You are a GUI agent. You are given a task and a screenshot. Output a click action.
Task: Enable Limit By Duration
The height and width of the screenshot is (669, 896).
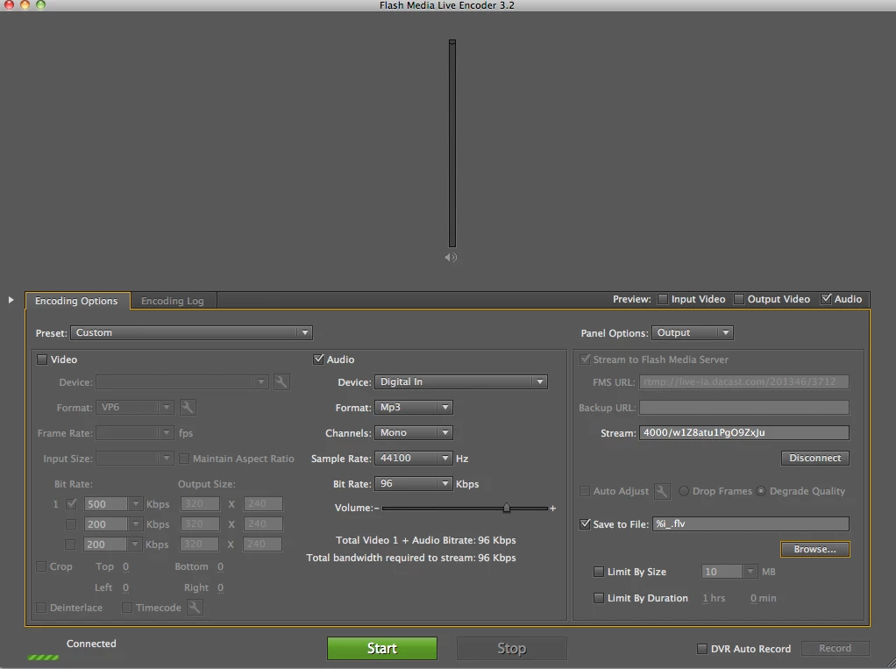[598, 598]
